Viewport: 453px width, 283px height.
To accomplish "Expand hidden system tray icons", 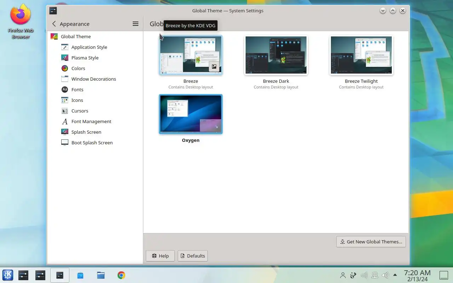I will pyautogui.click(x=395, y=275).
